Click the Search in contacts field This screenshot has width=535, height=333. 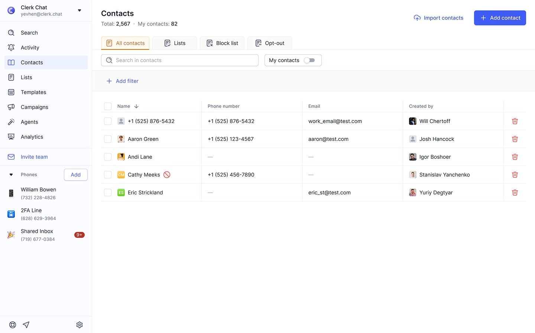[x=180, y=60]
